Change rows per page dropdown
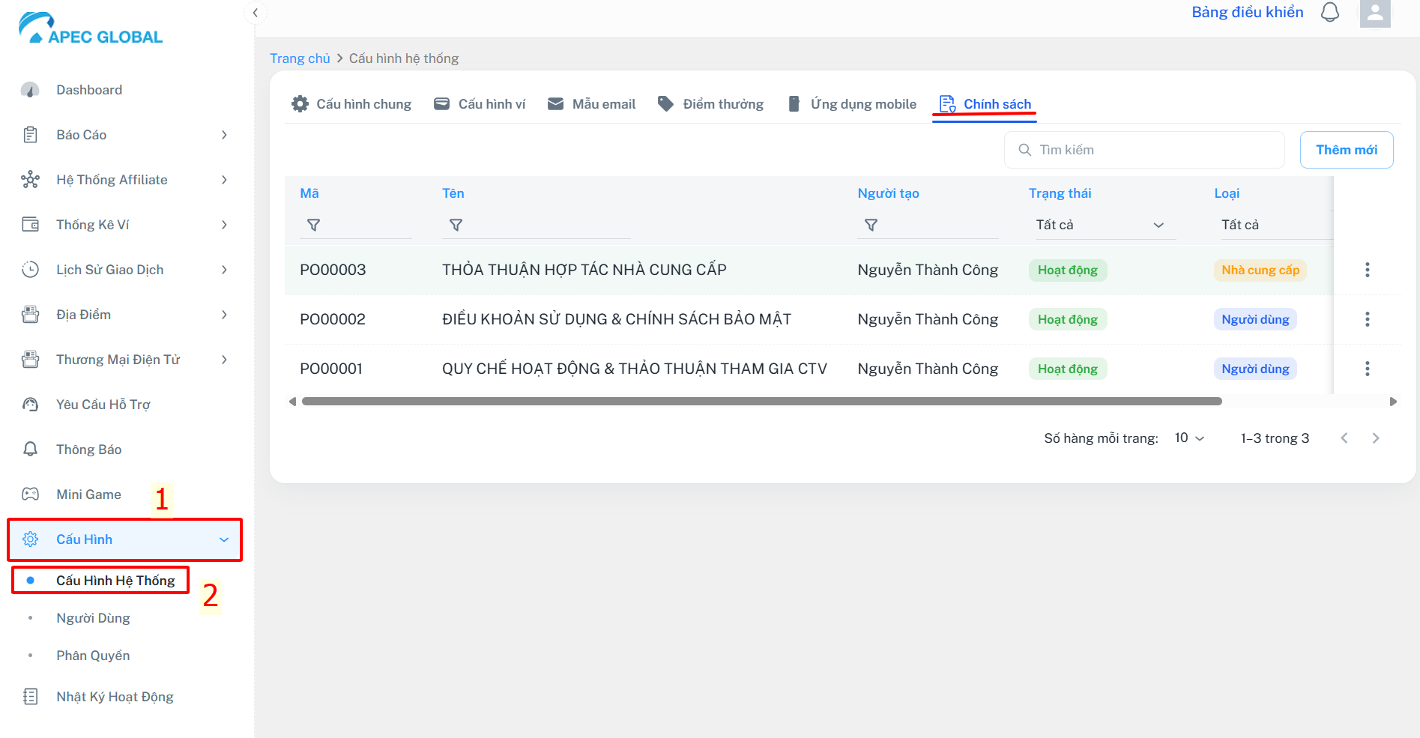The width and height of the screenshot is (1420, 738). [x=1189, y=438]
